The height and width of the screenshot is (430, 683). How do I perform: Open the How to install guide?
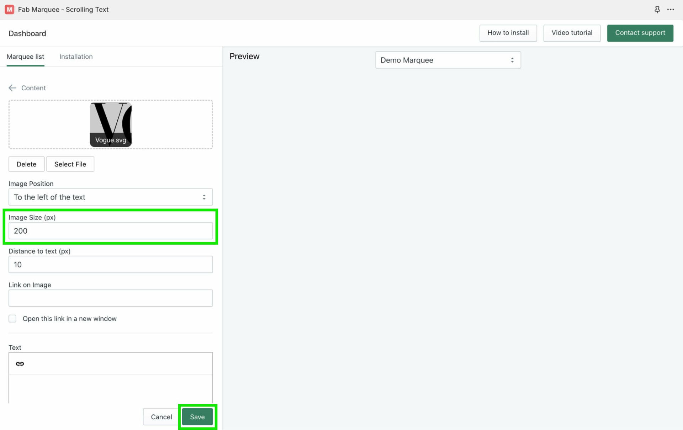(508, 33)
